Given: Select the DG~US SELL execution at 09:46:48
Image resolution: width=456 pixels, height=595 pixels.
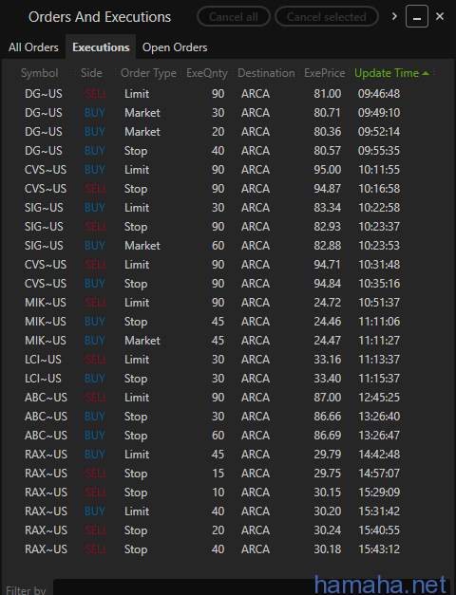Looking at the screenshot, I should 228,94.
